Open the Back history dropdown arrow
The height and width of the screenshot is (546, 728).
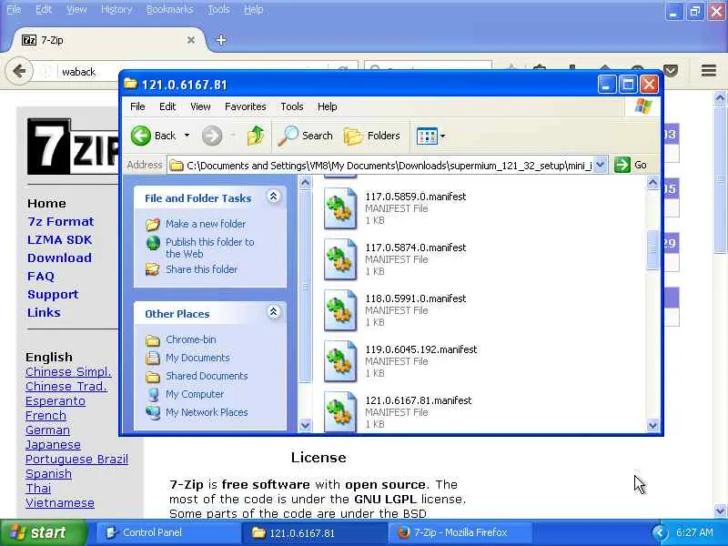(x=187, y=136)
